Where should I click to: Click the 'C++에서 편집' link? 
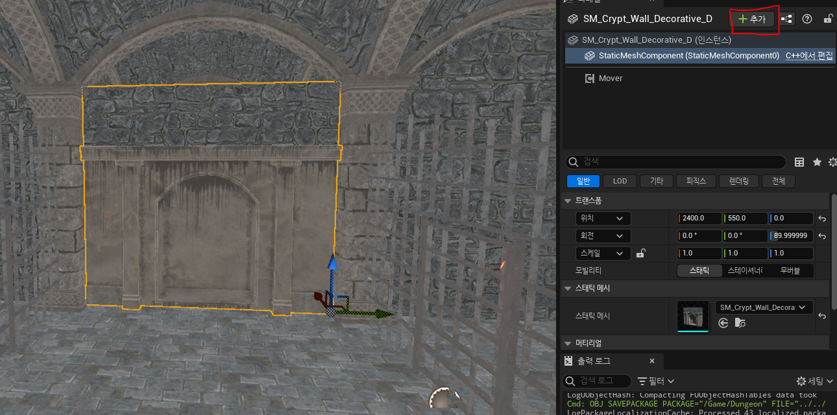pyautogui.click(x=809, y=56)
